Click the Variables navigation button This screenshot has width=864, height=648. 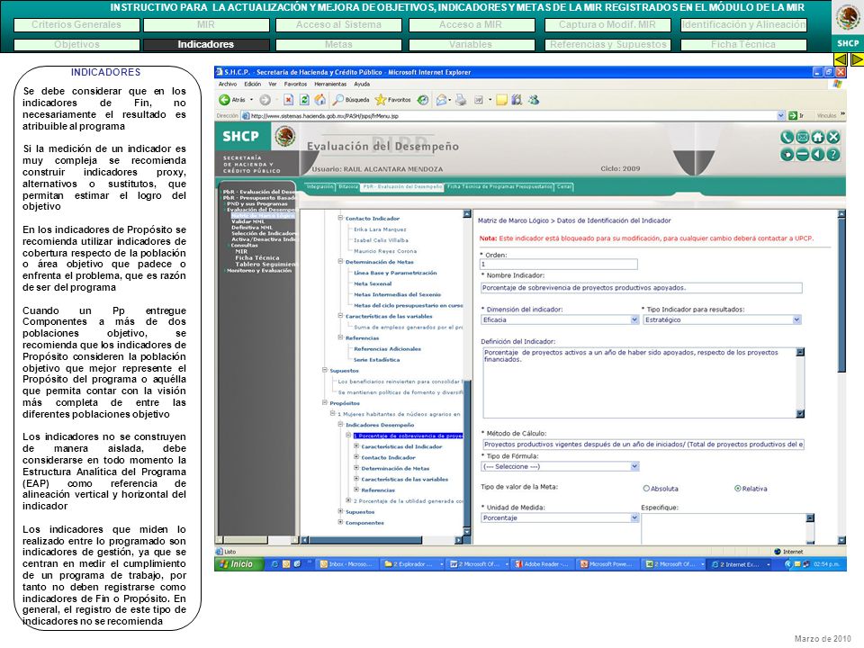[472, 45]
